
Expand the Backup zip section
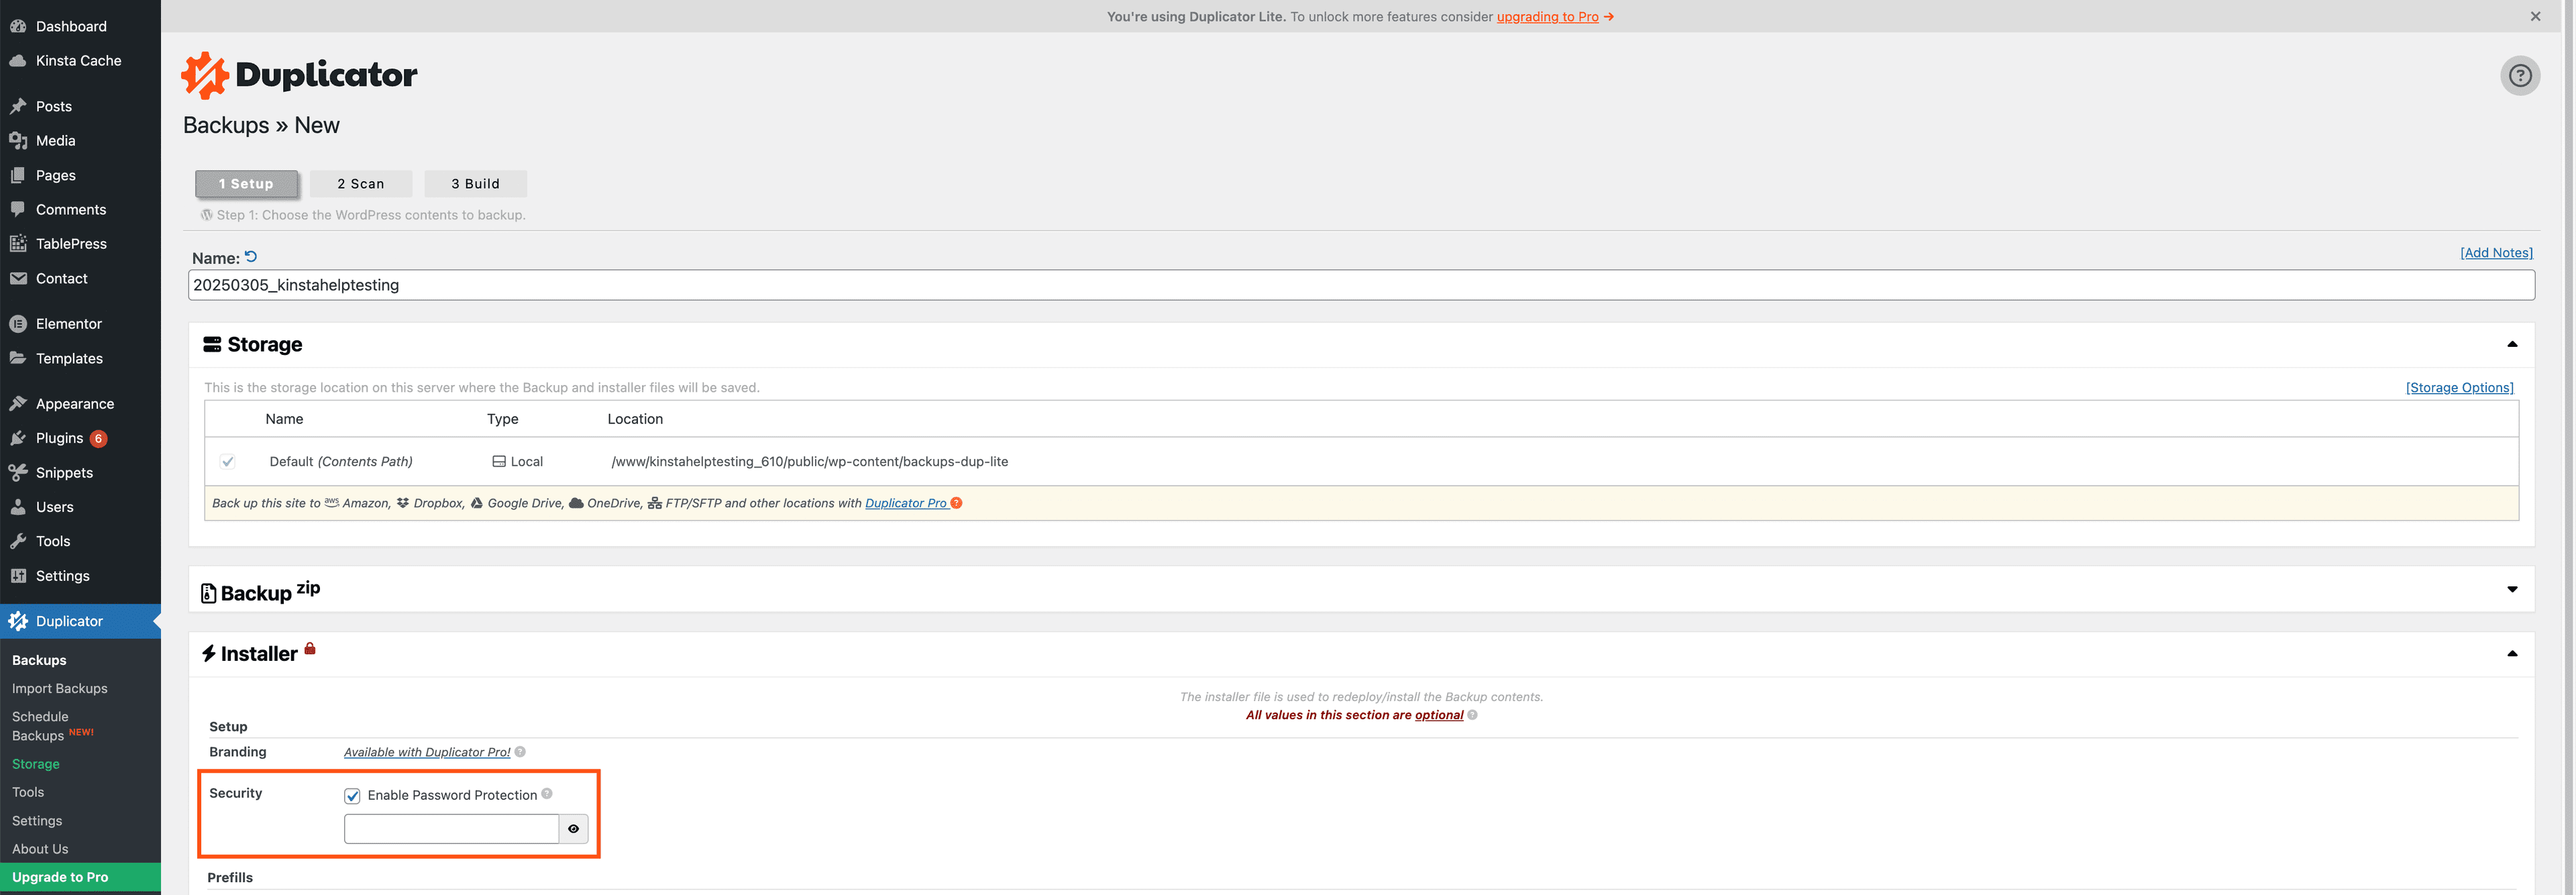pos(2513,590)
